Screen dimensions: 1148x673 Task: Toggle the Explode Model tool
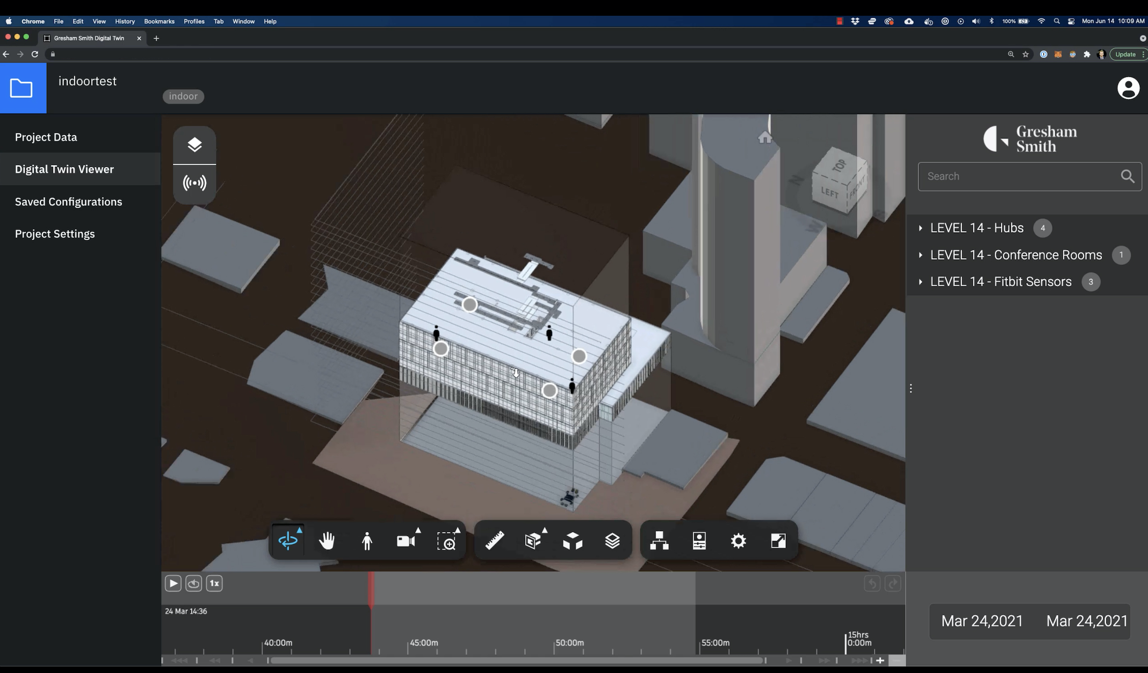pyautogui.click(x=572, y=541)
